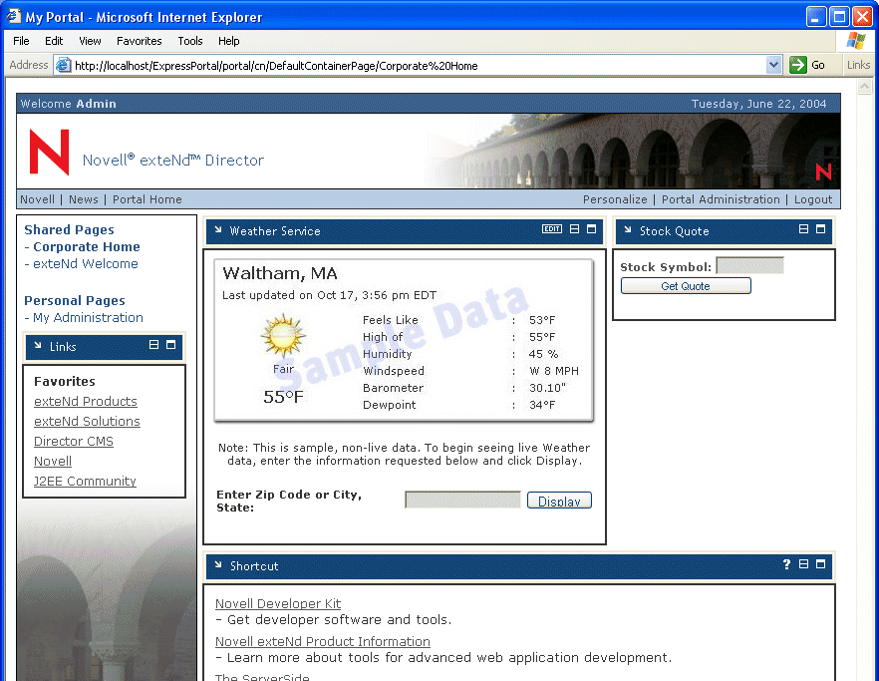Click the sunny Fair weather icon
Image resolution: width=879 pixels, height=681 pixels.
tap(283, 335)
